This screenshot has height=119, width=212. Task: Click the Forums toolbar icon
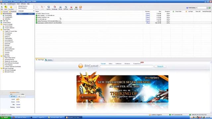[x=76, y=8]
